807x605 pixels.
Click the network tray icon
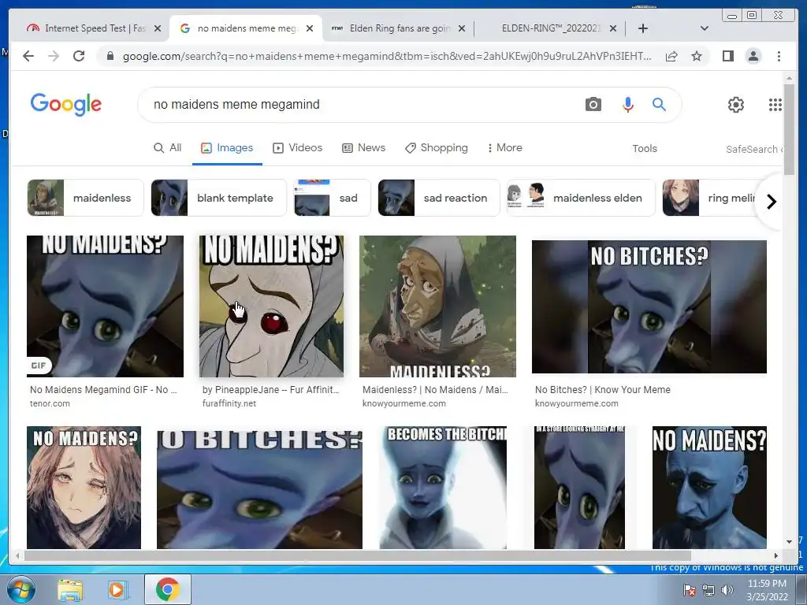pos(708,591)
